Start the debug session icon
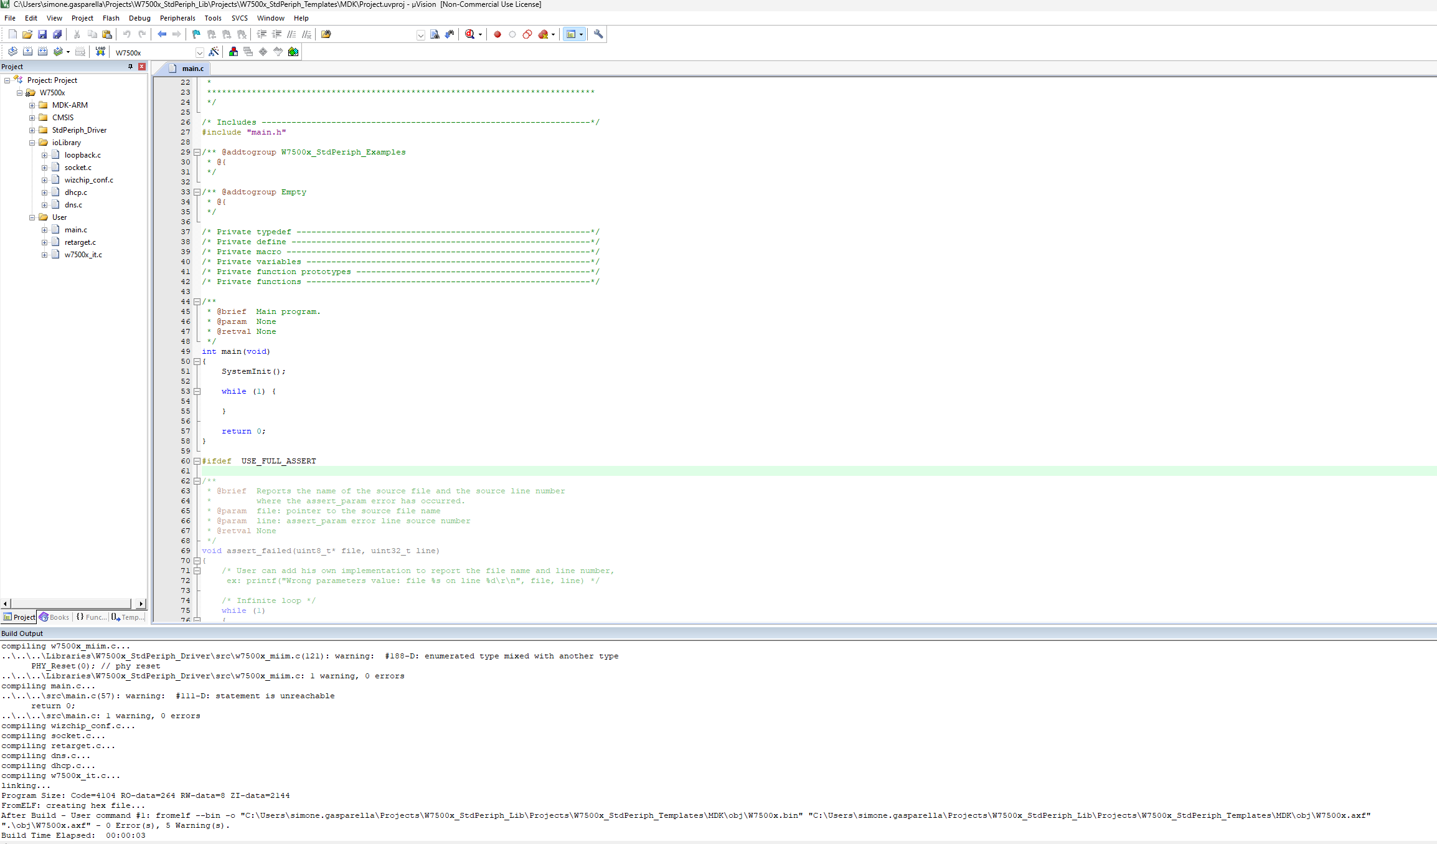Image resolution: width=1437 pixels, height=844 pixels. (470, 34)
